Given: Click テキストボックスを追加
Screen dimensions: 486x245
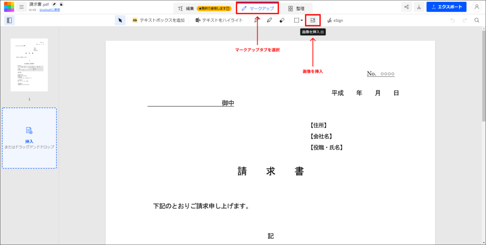Looking at the screenshot, I should [x=159, y=20].
